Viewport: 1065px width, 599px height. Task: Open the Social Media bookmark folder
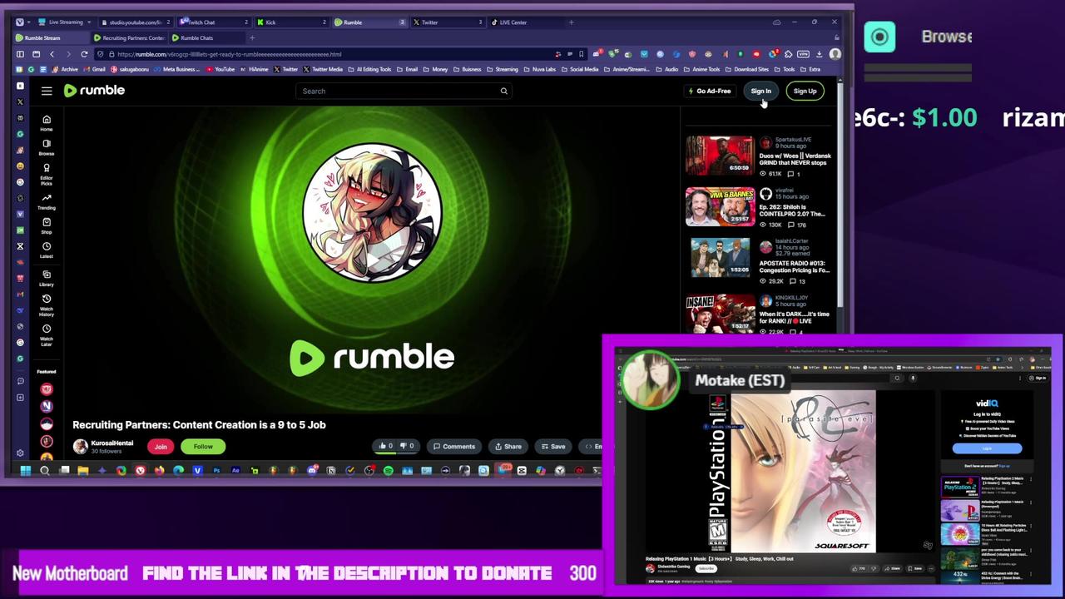(580, 69)
